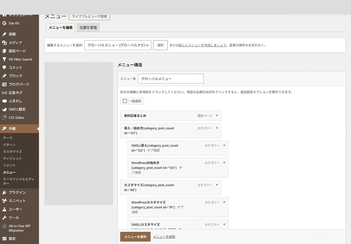Click the メニューを保存 button
Screen dimensions: 351x244
[136, 237]
